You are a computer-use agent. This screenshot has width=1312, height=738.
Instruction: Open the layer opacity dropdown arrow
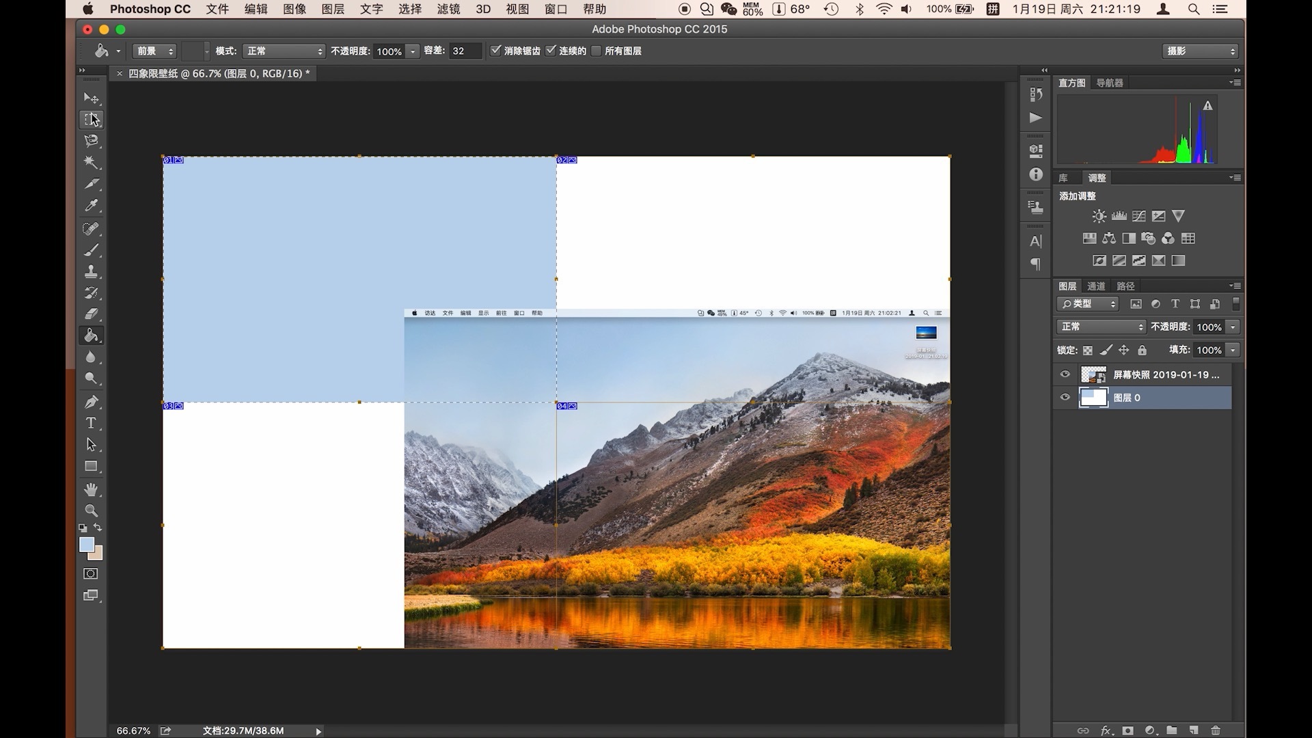pyautogui.click(x=1233, y=327)
